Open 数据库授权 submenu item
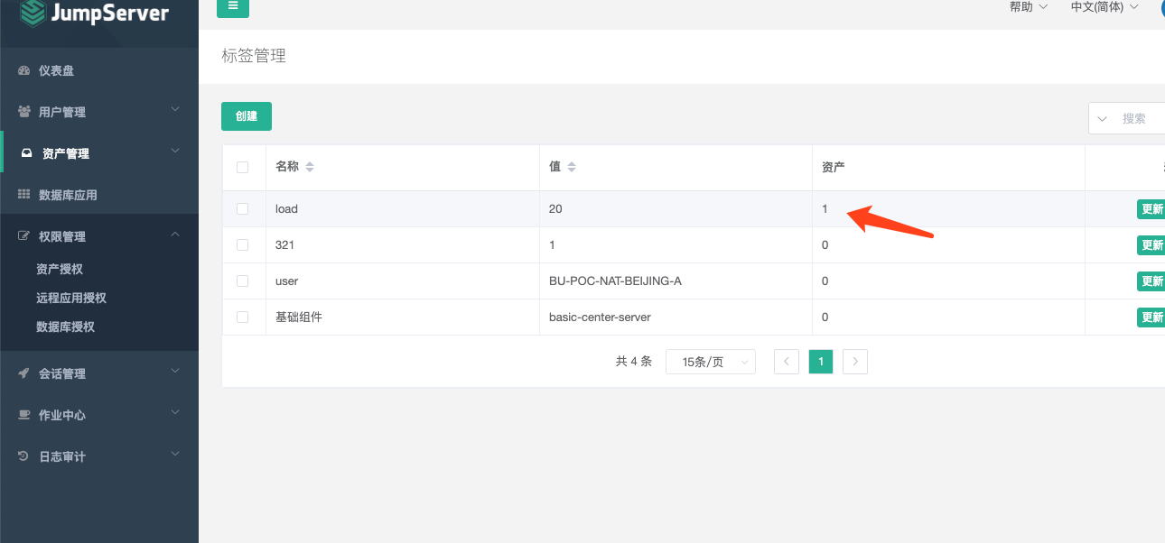This screenshot has width=1165, height=543. click(x=65, y=327)
